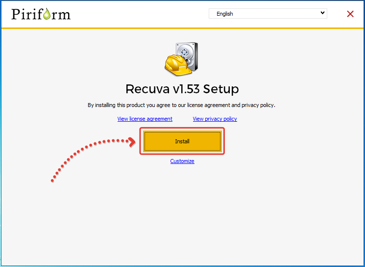This screenshot has width=365, height=267.
Task: Click the Piriform logo in header
Action: point(41,14)
